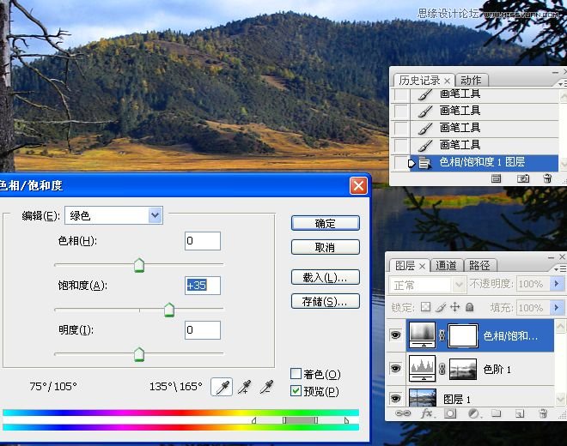Delete layer trash icon in Layers panel
The image size is (567, 446).
pos(543,413)
